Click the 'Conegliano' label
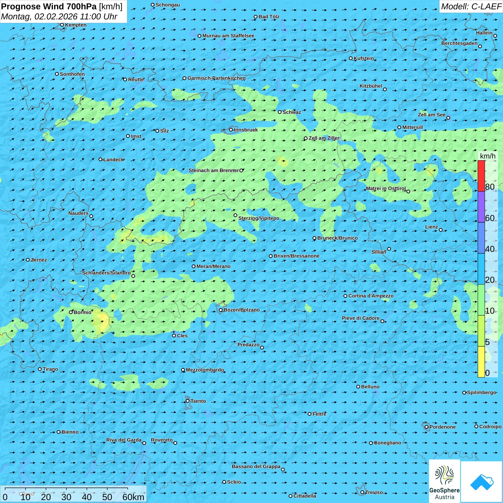The height and width of the screenshot is (503, 503). point(387,443)
